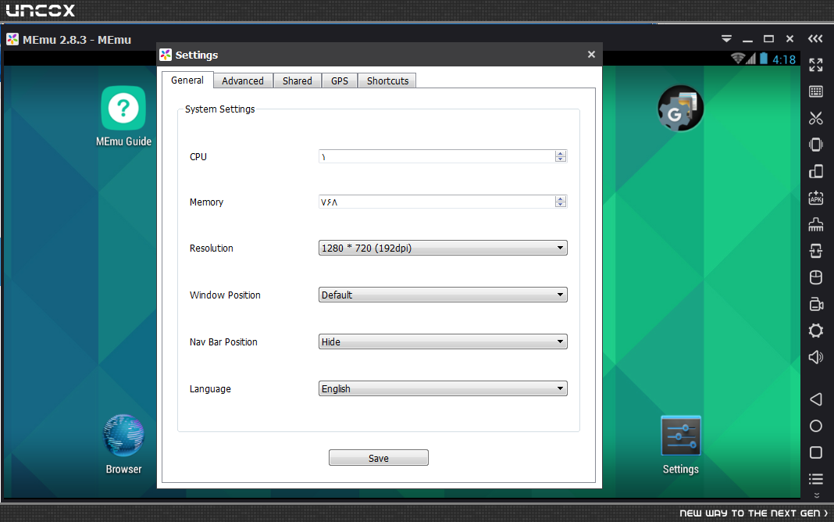The height and width of the screenshot is (522, 834).
Task: Click the Wi-Fi status icon
Action: 738,58
